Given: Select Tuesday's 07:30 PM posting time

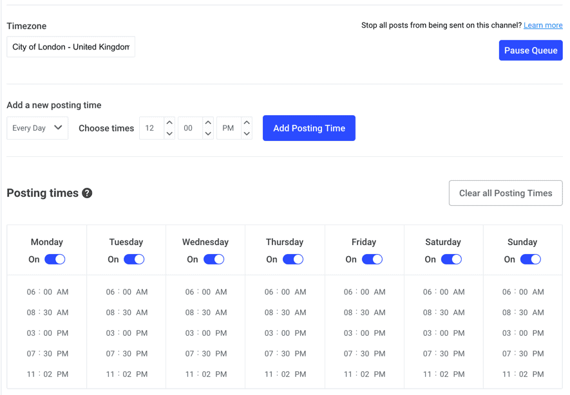Looking at the screenshot, I should pos(126,354).
